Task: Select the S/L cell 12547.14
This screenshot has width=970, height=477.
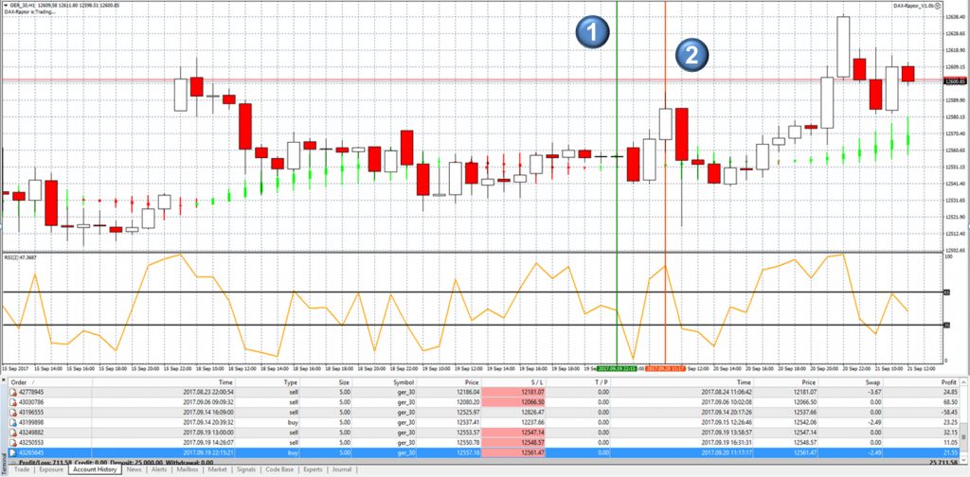Action: 513,433
